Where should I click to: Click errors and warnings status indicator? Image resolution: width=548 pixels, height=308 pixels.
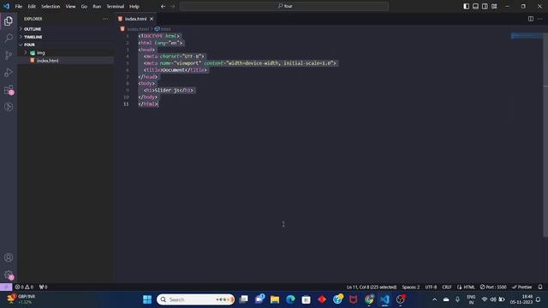point(24,287)
